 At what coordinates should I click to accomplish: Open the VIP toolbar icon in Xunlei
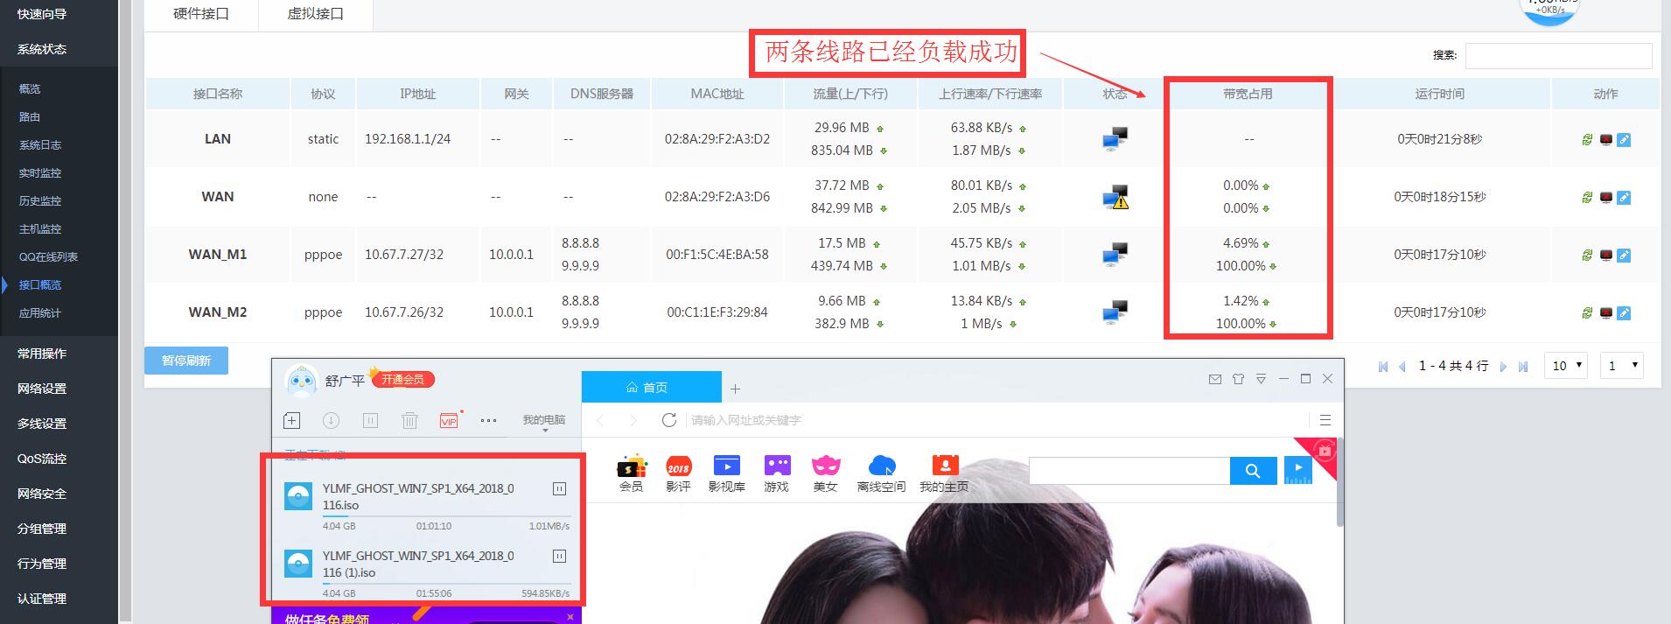pyautogui.click(x=449, y=420)
